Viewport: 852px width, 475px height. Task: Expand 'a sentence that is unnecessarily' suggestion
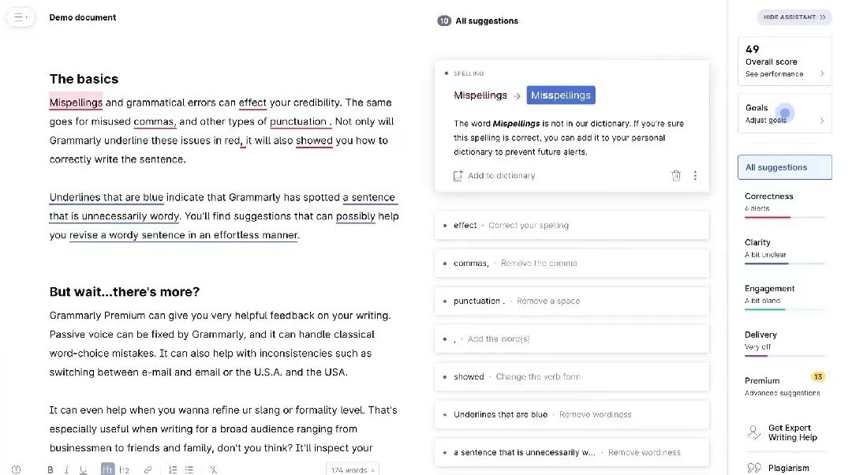[572, 452]
